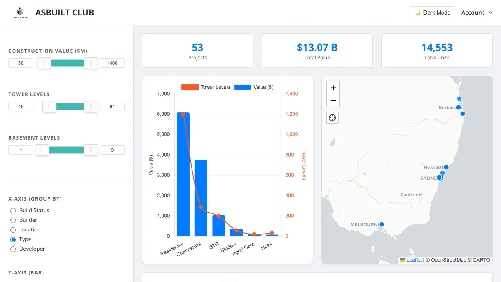The image size is (501, 282).
Task: Click the Basement Levels minimum input field
Action: click(x=21, y=150)
